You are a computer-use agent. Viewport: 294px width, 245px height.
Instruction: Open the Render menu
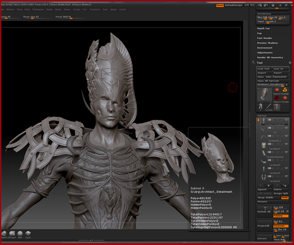[x=49, y=9]
